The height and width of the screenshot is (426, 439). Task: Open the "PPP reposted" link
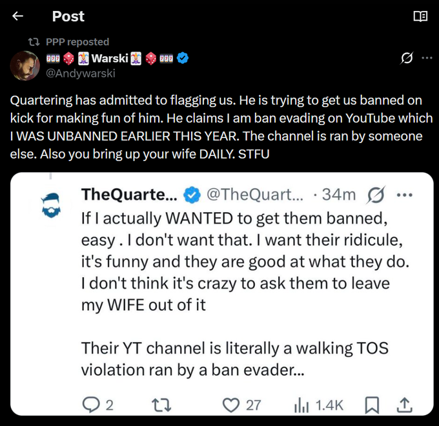(x=77, y=42)
